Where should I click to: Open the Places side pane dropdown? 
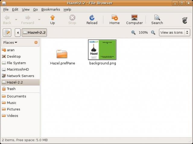point(10,42)
